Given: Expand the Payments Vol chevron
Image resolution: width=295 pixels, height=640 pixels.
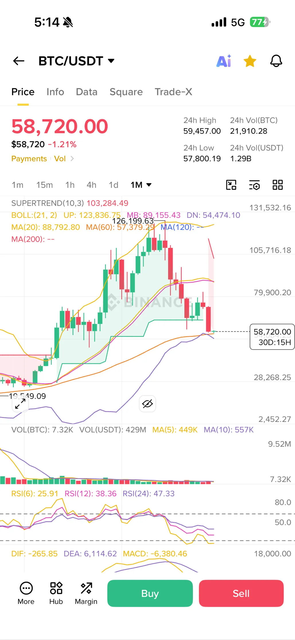Looking at the screenshot, I should pos(72,159).
